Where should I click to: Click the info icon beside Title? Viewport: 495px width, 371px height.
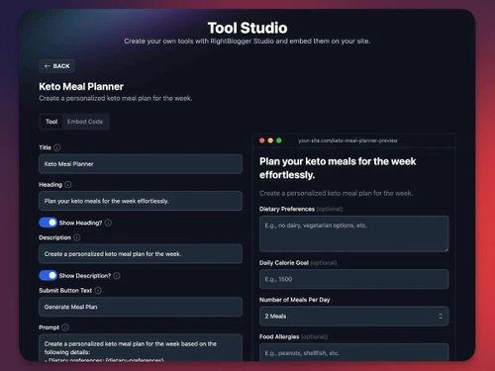57,147
